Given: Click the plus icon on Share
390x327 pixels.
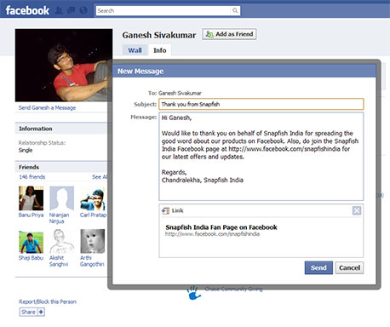Looking at the screenshot, I should coord(41,312).
